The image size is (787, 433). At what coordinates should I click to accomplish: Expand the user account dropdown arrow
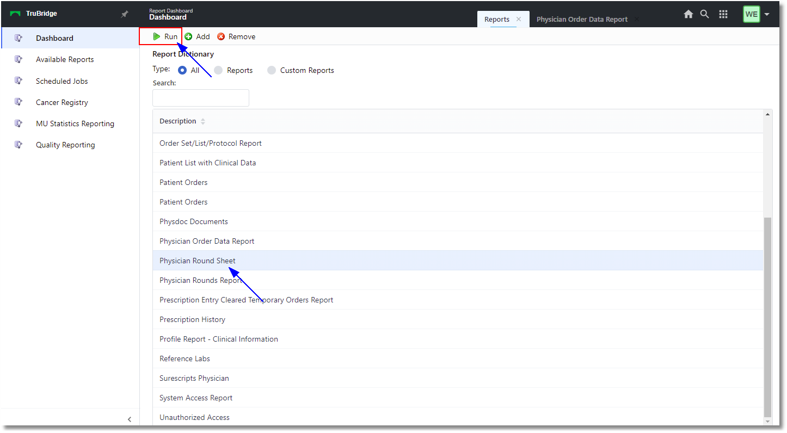[767, 15]
